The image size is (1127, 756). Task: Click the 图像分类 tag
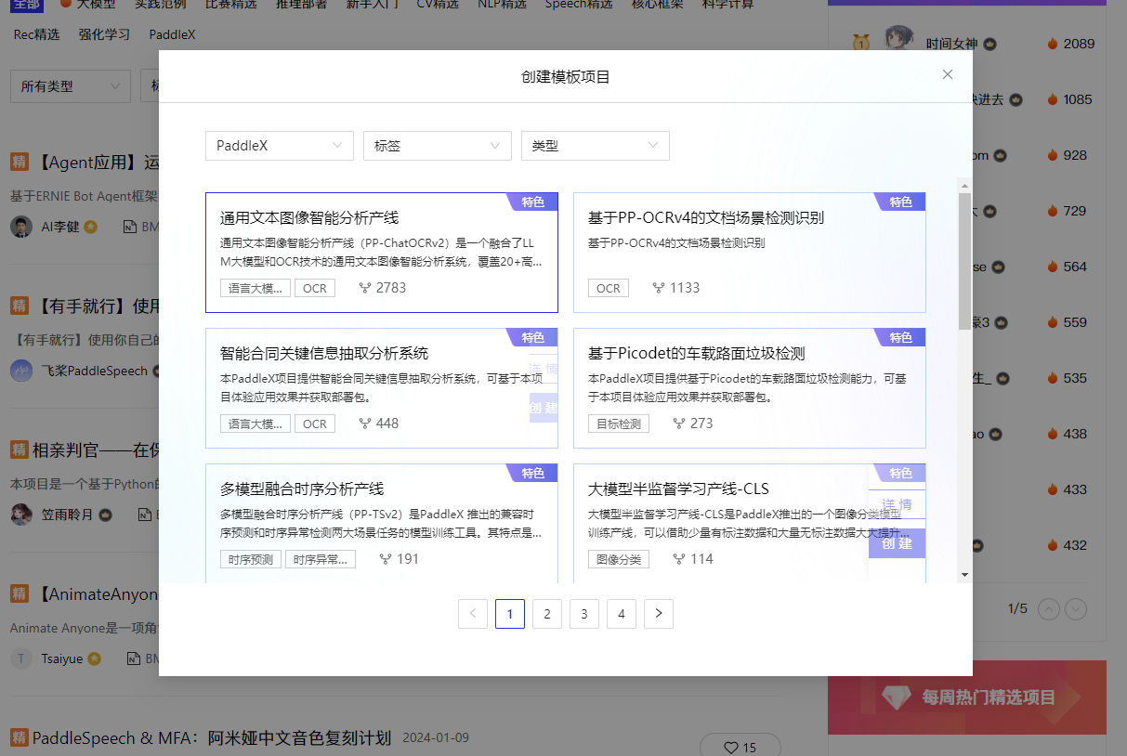pos(619,559)
